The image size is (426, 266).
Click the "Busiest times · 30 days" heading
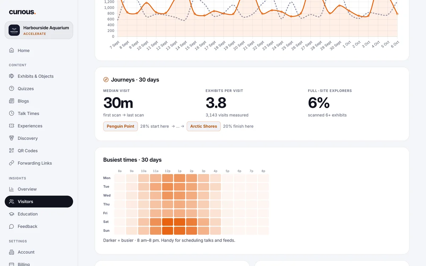click(132, 160)
